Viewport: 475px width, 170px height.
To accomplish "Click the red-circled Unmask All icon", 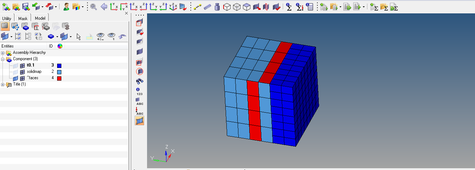I will tap(140, 71).
